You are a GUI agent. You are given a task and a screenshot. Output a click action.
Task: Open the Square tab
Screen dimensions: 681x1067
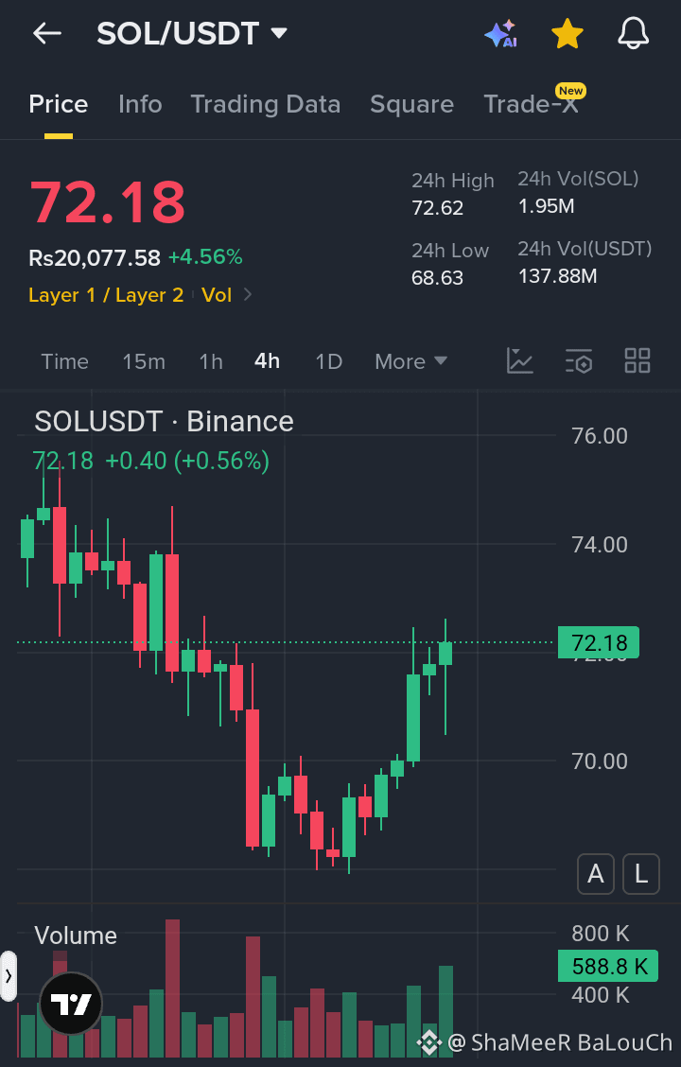tap(411, 104)
